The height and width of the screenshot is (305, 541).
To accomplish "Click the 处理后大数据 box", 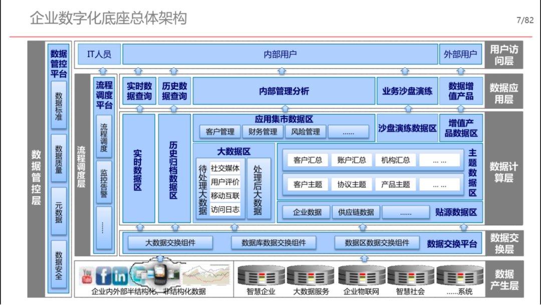I will (x=259, y=189).
